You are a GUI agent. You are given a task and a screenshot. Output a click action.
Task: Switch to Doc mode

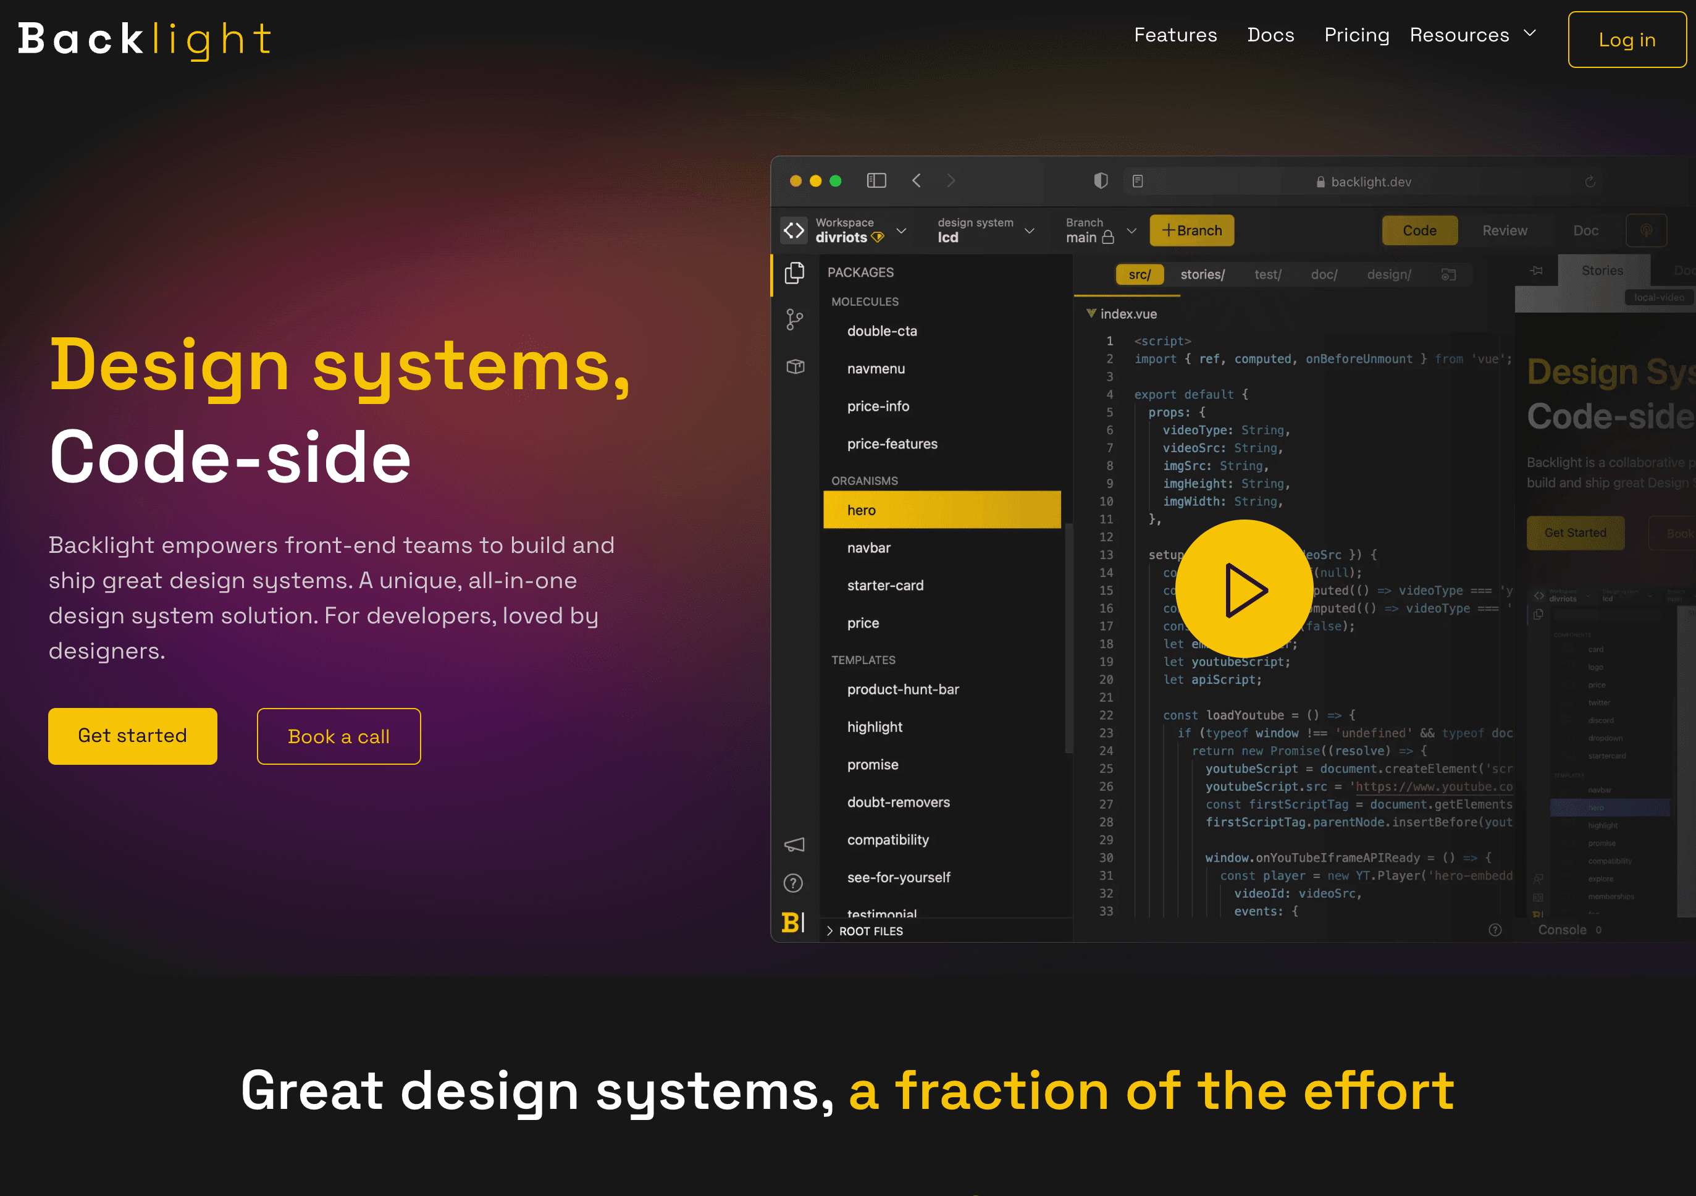point(1586,230)
